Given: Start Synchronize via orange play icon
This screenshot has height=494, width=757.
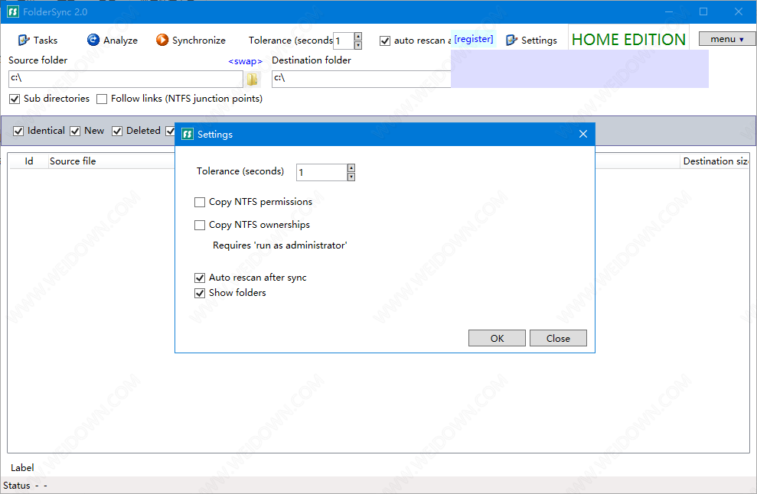Looking at the screenshot, I should [x=162, y=40].
